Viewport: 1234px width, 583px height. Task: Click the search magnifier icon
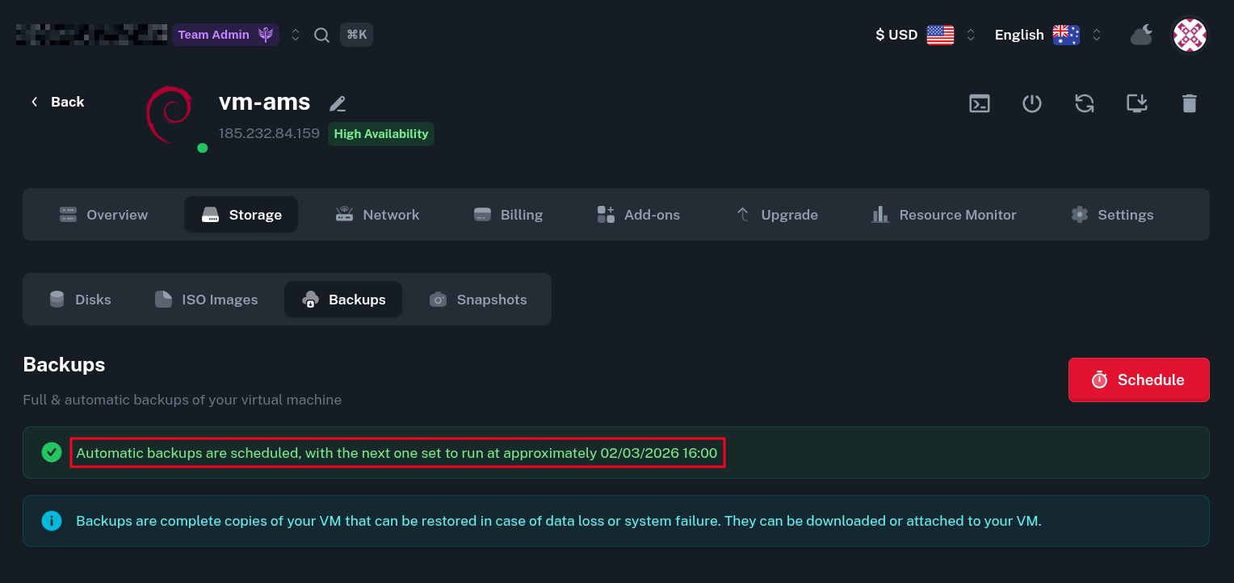pos(321,35)
